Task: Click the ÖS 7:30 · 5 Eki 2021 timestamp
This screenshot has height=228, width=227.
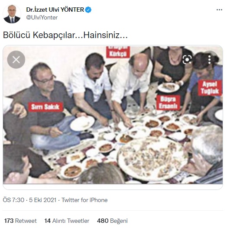Action: coord(29,200)
